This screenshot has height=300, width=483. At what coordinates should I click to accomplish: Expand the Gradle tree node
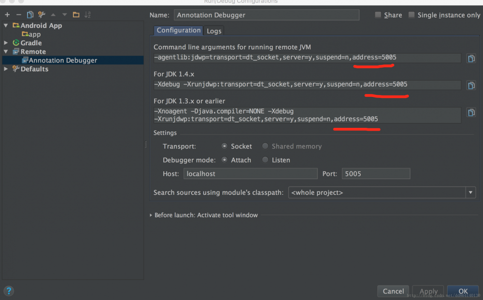click(x=6, y=43)
